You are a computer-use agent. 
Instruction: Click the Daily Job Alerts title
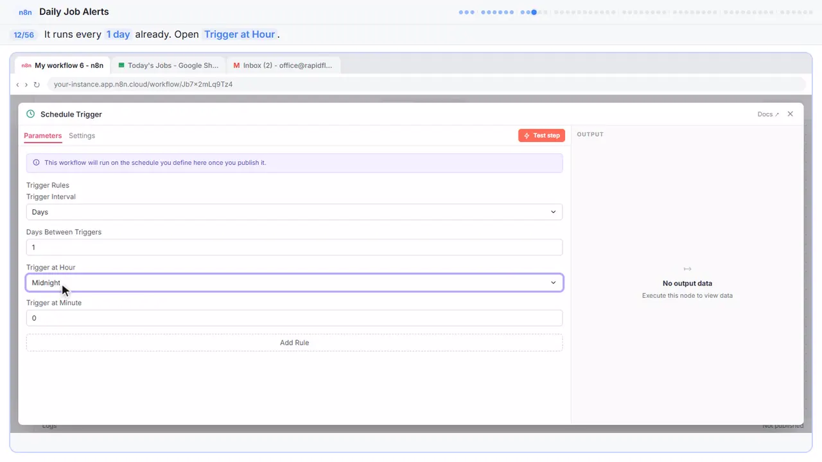tap(74, 12)
